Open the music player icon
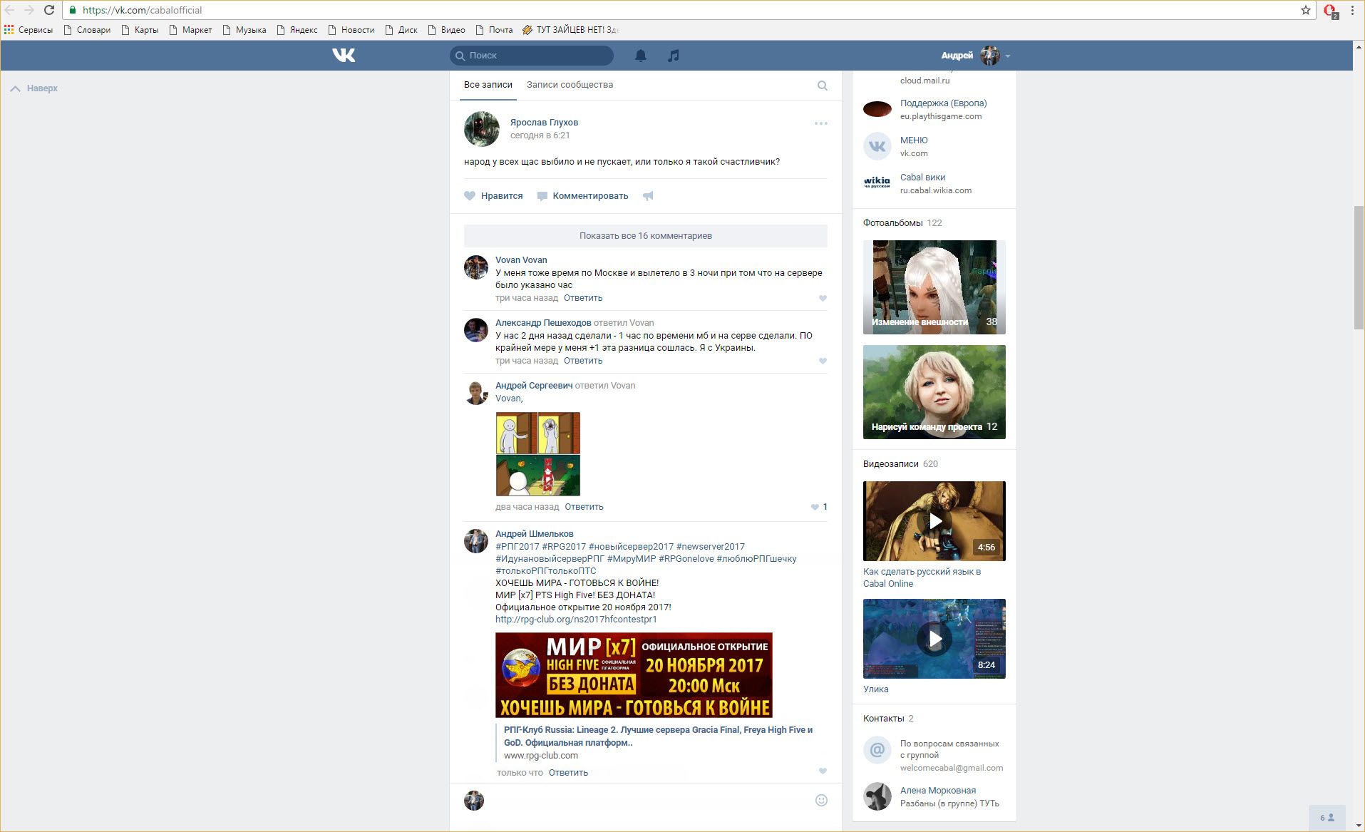 [x=673, y=56]
